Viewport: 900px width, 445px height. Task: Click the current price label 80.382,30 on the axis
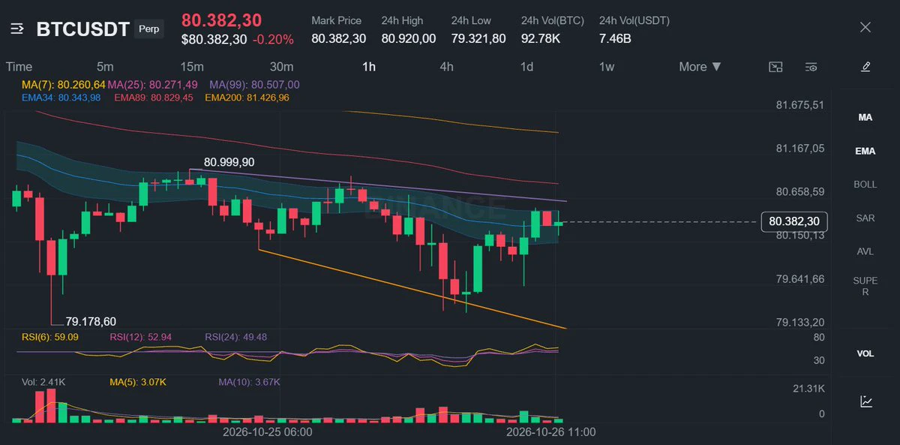[795, 221]
